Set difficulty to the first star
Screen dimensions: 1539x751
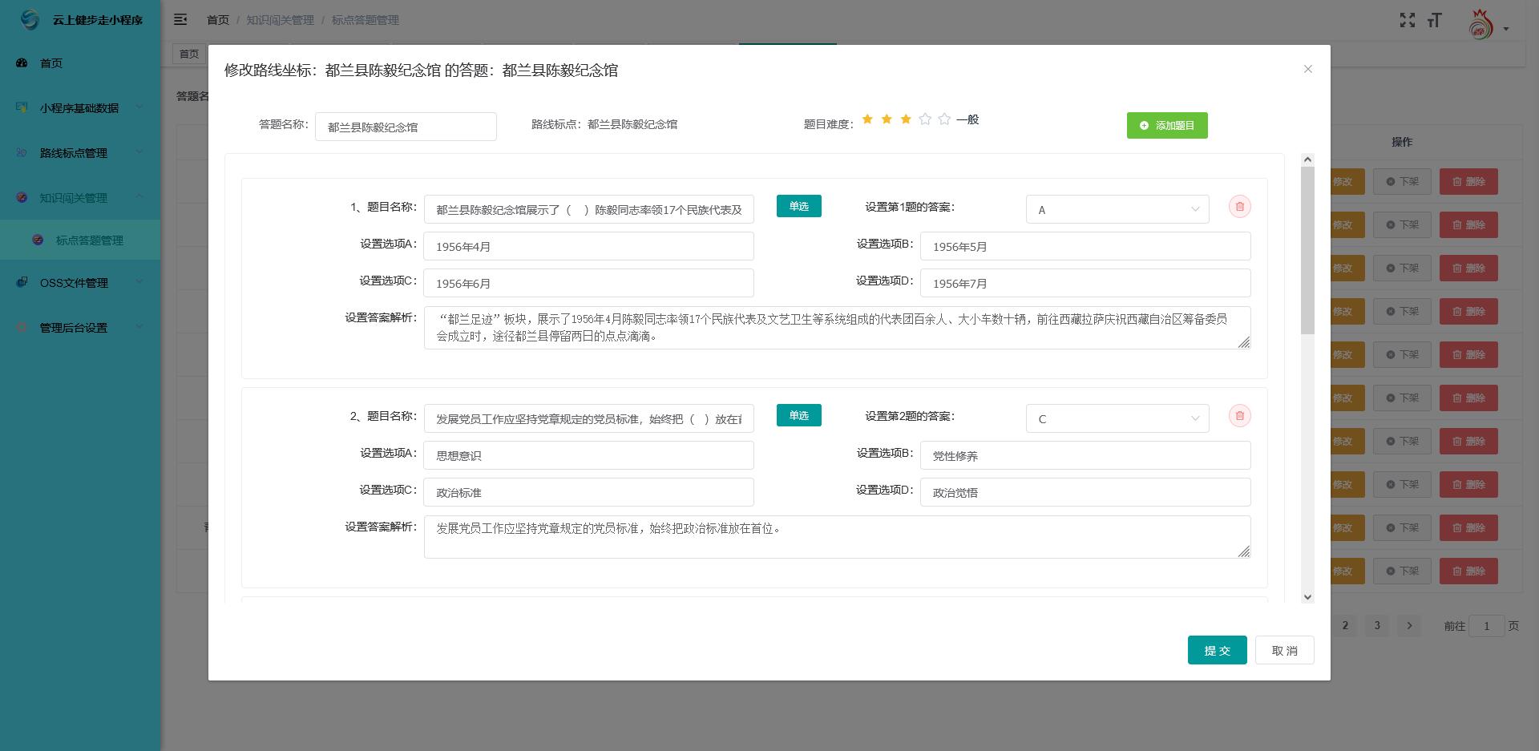tap(867, 119)
